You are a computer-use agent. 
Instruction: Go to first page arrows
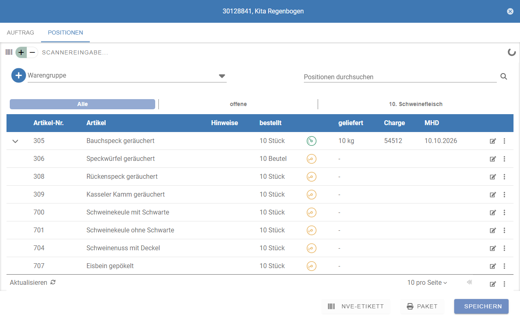point(469,282)
